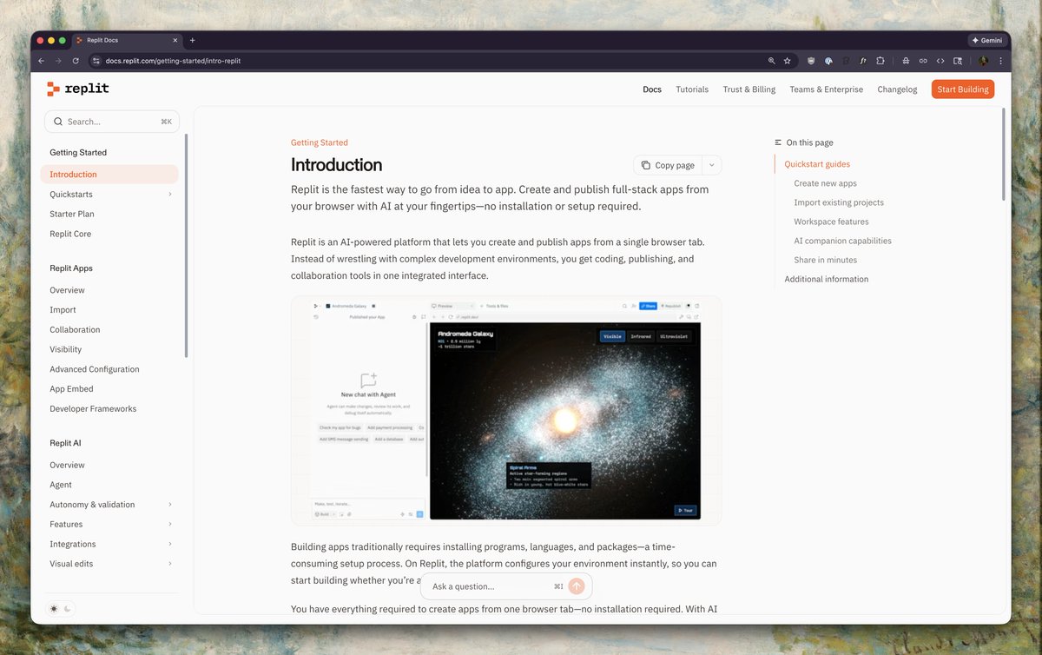Click the zoom magnifier icon in address bar

(771, 61)
